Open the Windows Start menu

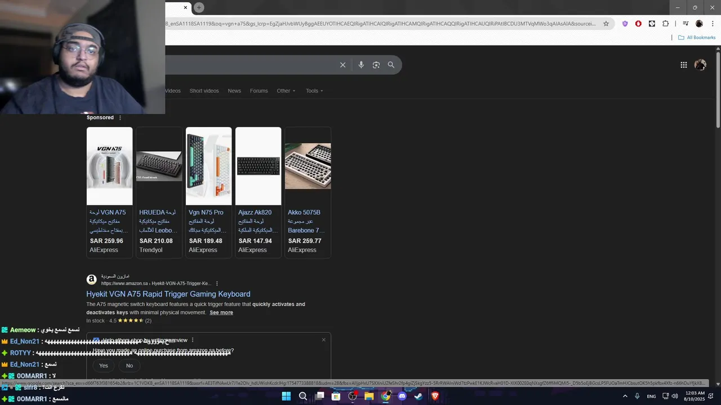point(286,396)
